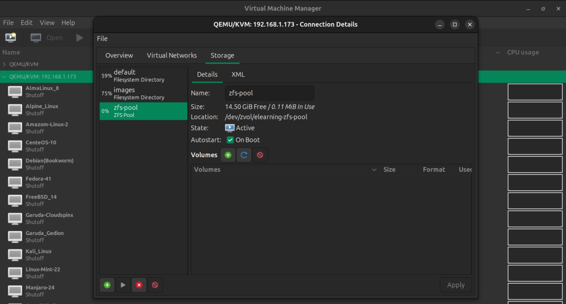Image resolution: width=566 pixels, height=304 pixels.
Task: Select the images storage pool
Action: point(143,93)
